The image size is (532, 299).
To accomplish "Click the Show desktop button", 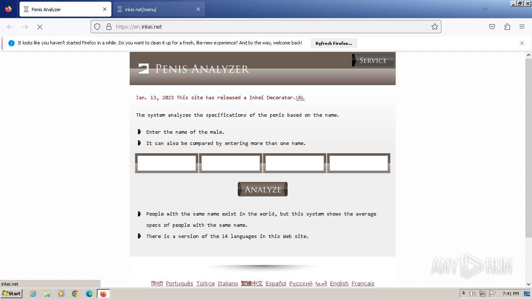I will 527,294.
